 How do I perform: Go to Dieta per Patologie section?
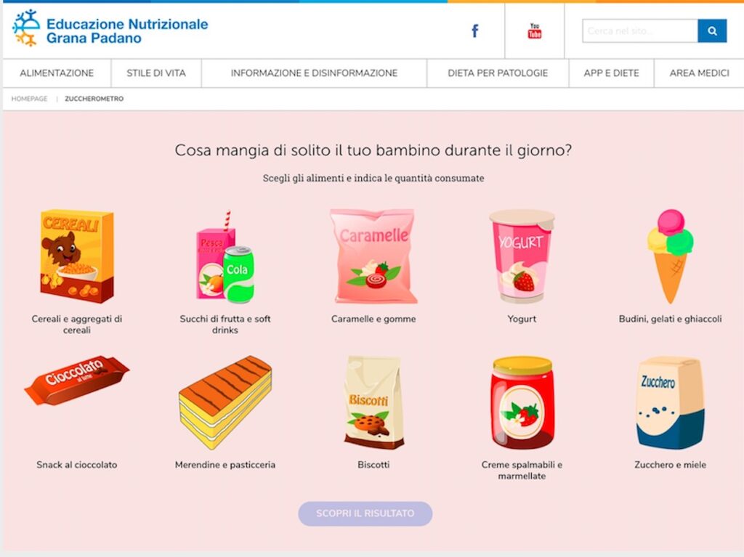click(x=498, y=73)
